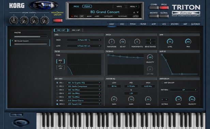Image resolution: width=210 pixels, height=129 pixels.
Task: Adjust the Transpose knob
Action: [x=111, y=42]
